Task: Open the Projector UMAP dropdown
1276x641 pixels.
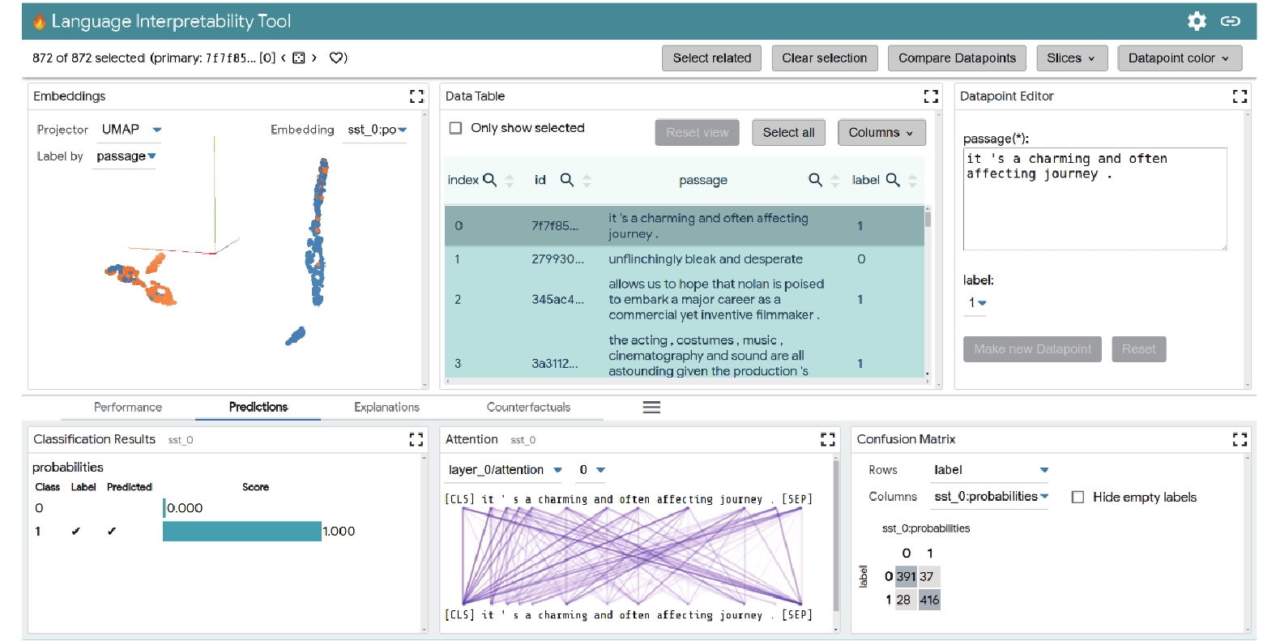Action: coord(131,130)
